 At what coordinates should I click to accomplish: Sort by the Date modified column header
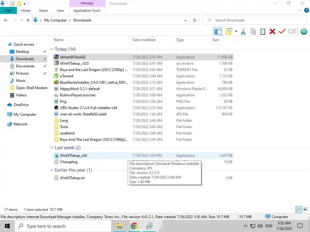coord(144,40)
